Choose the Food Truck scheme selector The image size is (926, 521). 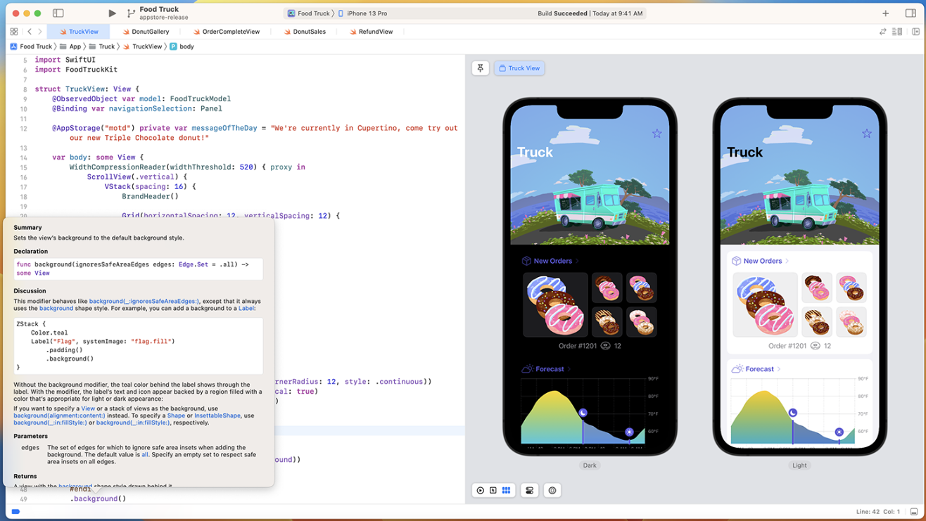308,13
